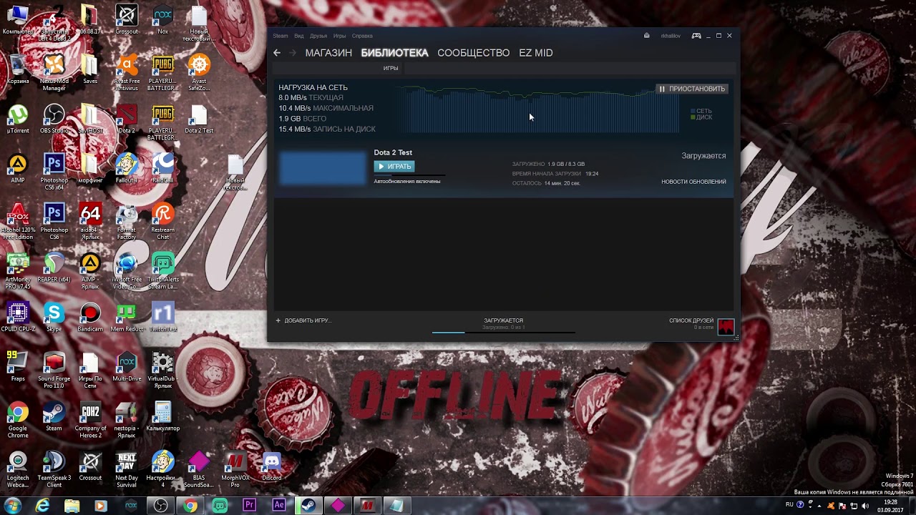
Task: Open the Windows Start button
Action: tap(13, 506)
